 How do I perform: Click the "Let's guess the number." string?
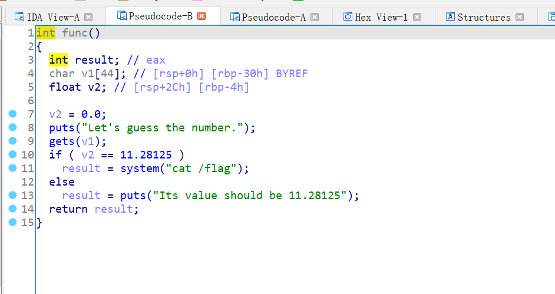[x=162, y=128]
